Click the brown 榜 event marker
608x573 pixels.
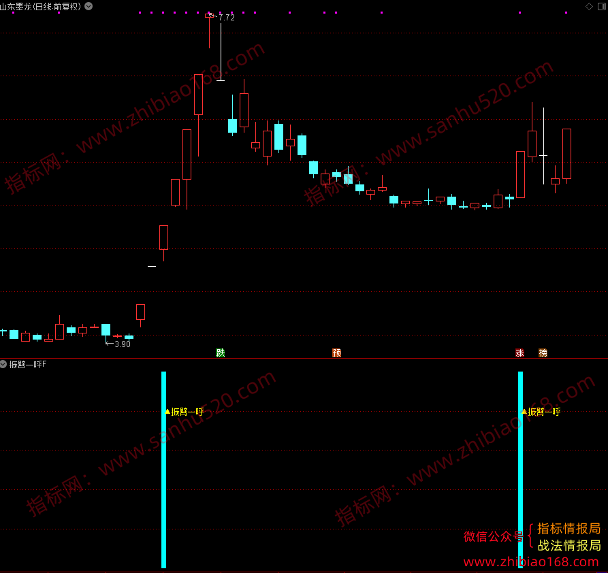543,353
